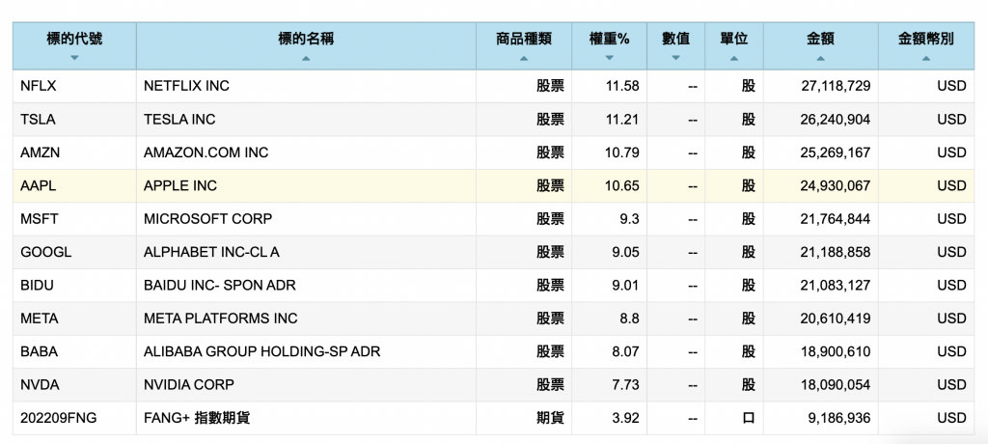988x444 pixels.
Task: Select the META ticker cell
Action: [74, 319]
